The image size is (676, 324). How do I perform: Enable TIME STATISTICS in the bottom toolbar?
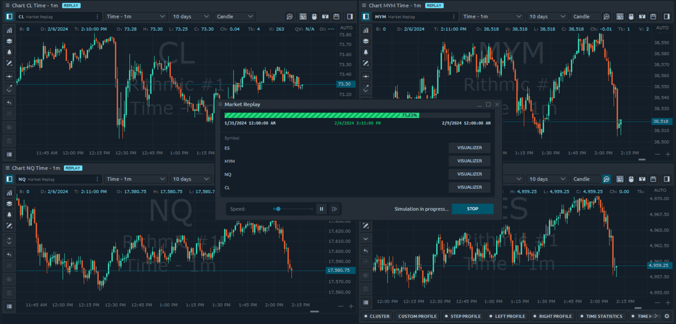coord(602,316)
